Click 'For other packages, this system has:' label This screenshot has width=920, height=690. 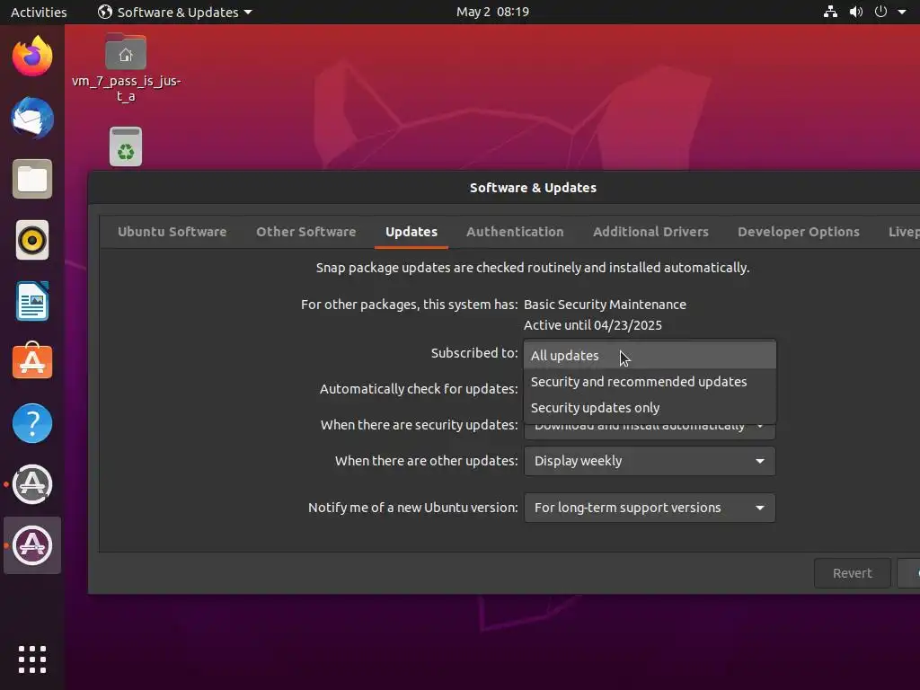tap(409, 305)
